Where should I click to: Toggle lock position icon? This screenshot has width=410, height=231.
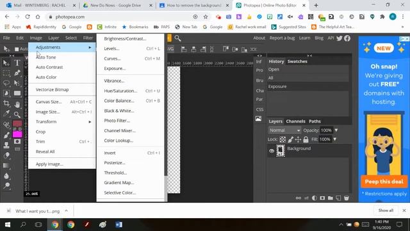[x=298, y=140]
